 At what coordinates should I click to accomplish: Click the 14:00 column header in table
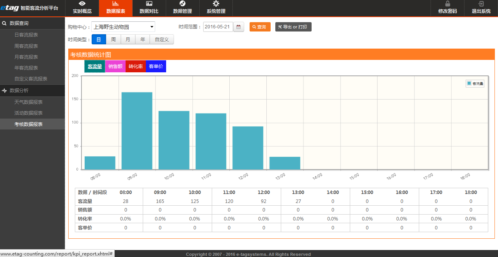333,192
